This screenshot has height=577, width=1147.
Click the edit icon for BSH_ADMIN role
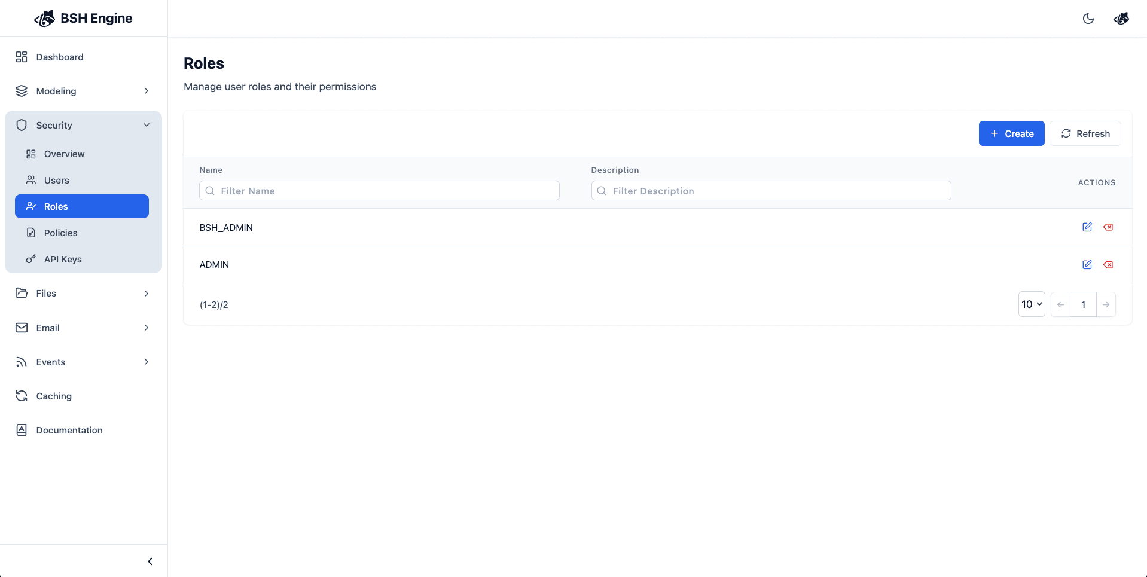(x=1087, y=227)
